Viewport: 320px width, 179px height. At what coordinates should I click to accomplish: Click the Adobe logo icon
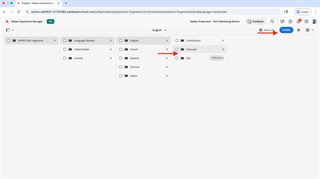pos(7,21)
